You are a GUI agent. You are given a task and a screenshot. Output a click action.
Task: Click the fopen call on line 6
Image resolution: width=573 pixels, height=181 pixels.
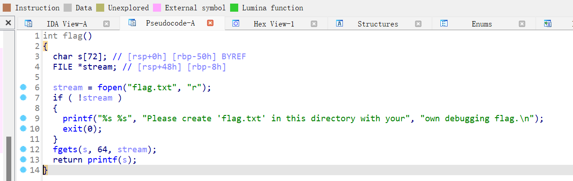[x=110, y=88]
